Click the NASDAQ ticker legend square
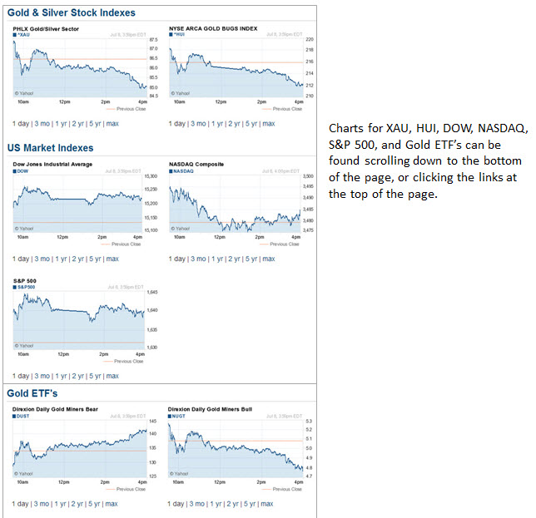 [x=170, y=171]
